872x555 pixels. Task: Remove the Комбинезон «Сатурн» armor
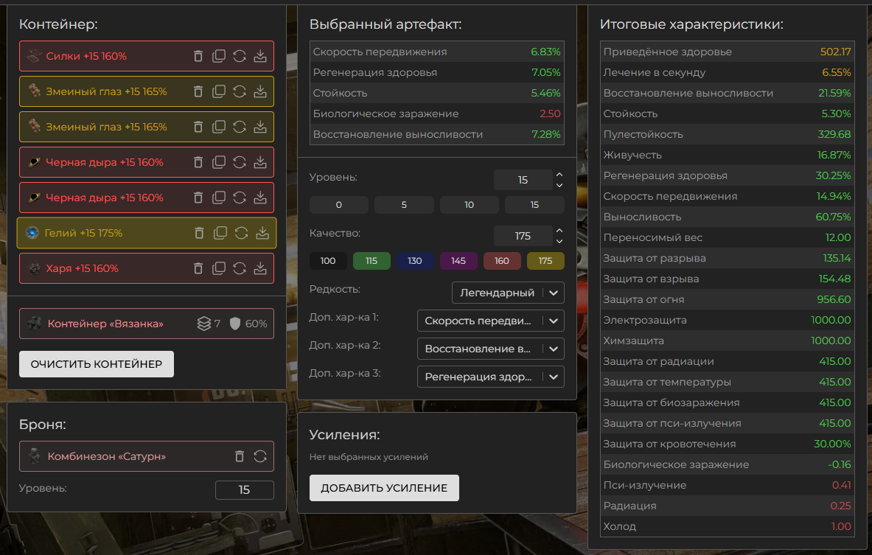pyautogui.click(x=240, y=456)
